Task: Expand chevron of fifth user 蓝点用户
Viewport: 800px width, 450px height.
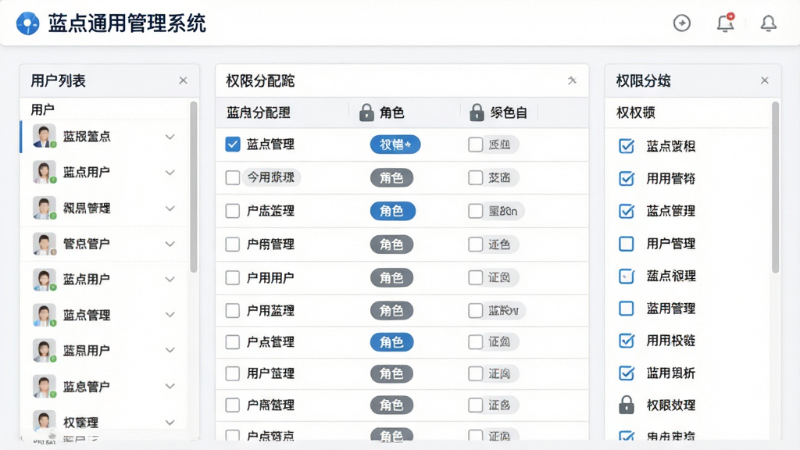Action: pos(170,279)
